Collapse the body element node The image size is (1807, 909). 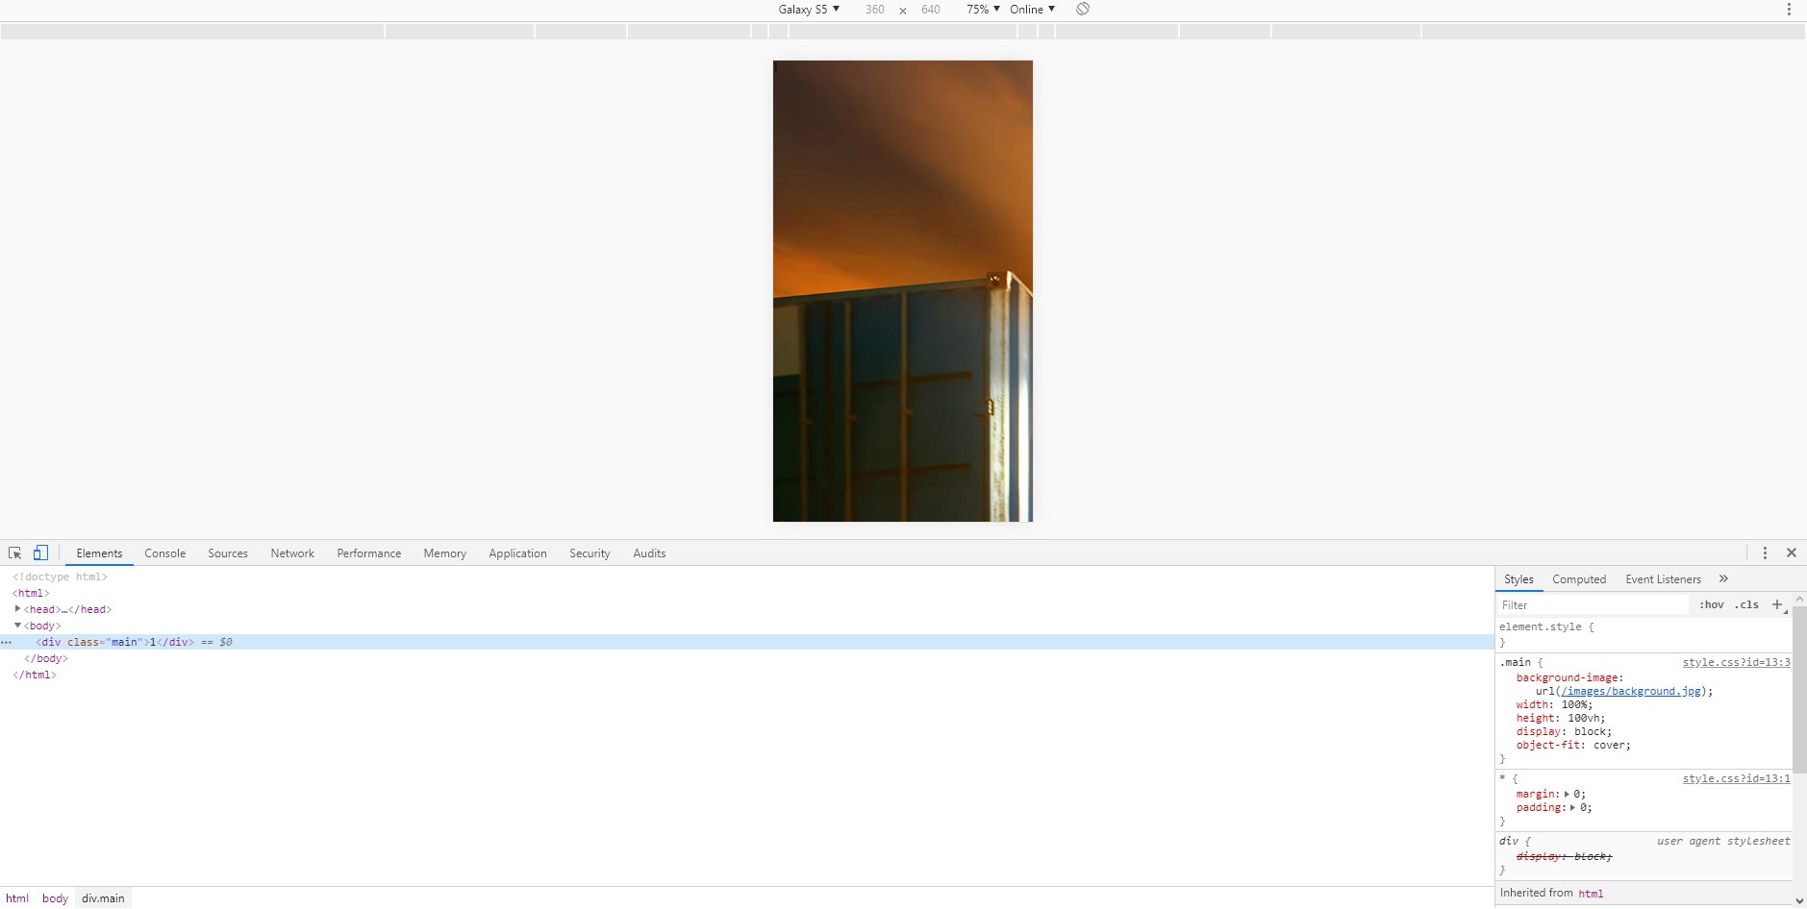[17, 625]
